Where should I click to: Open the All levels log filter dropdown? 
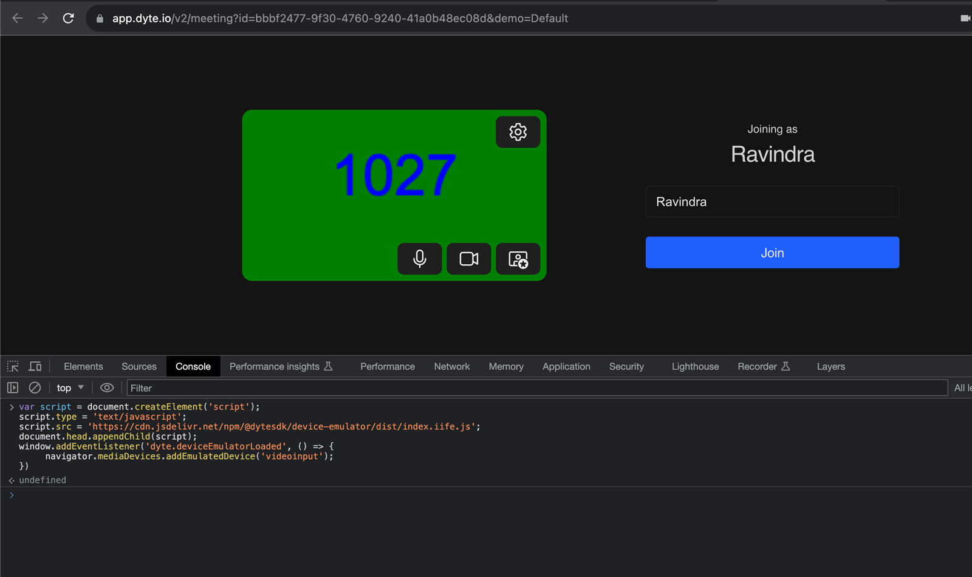(x=962, y=388)
